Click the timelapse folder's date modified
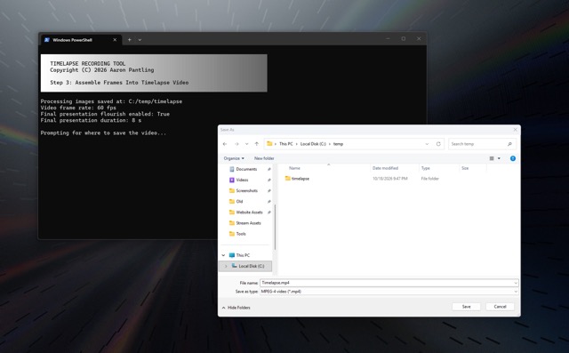569x353 pixels. 389,179
